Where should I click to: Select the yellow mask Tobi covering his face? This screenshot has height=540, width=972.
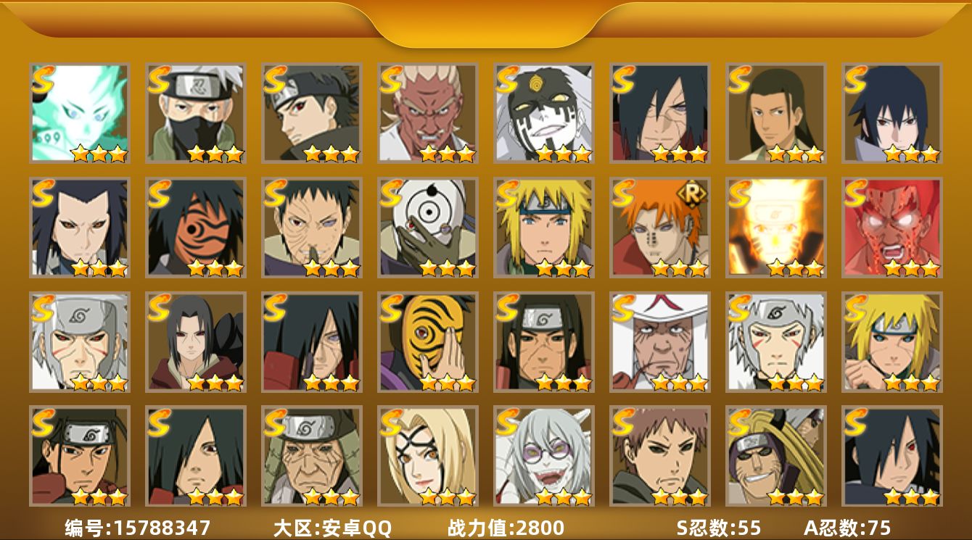pos(428,342)
